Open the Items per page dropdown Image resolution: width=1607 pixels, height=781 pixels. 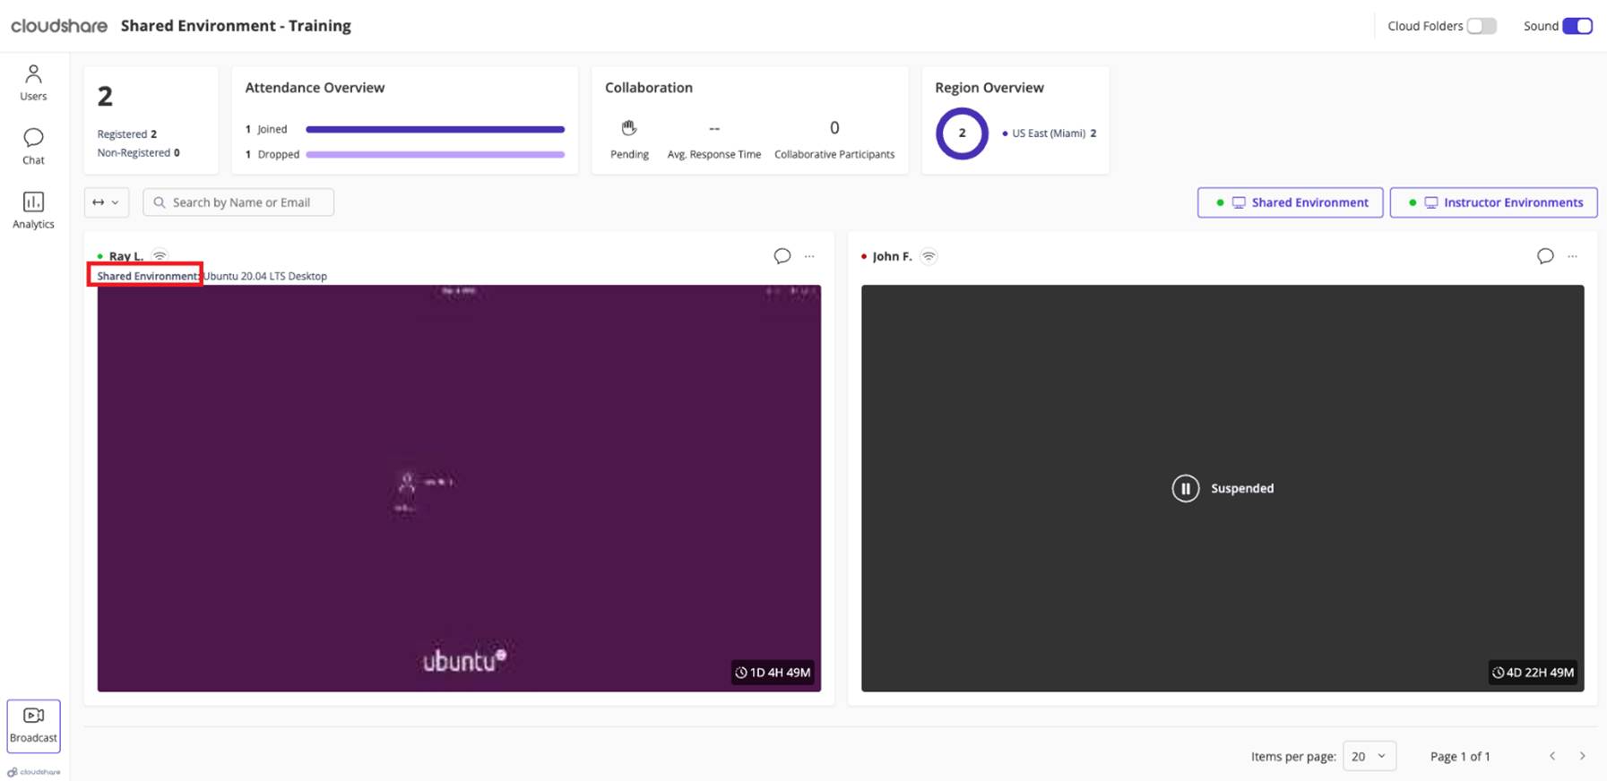click(x=1369, y=756)
